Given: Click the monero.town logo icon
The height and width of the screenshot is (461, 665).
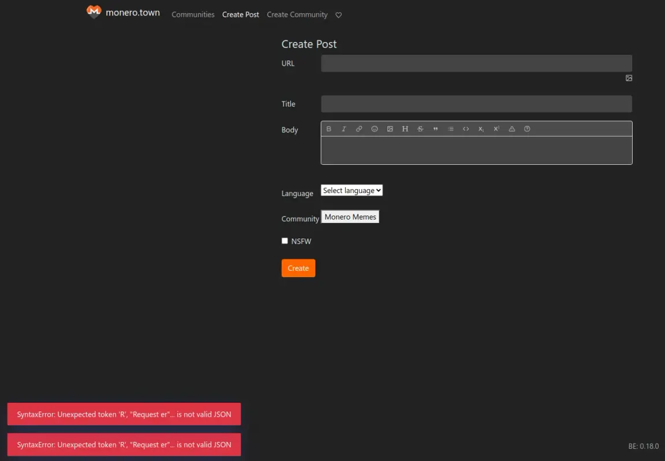Looking at the screenshot, I should tap(94, 12).
